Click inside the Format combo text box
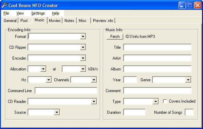203x129 pixels. point(54,37)
